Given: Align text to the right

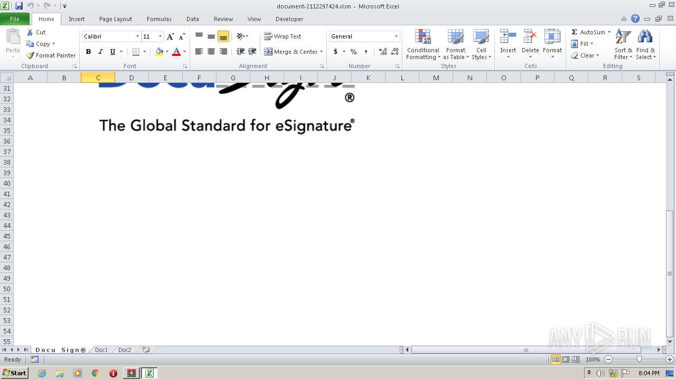Looking at the screenshot, I should 223,52.
